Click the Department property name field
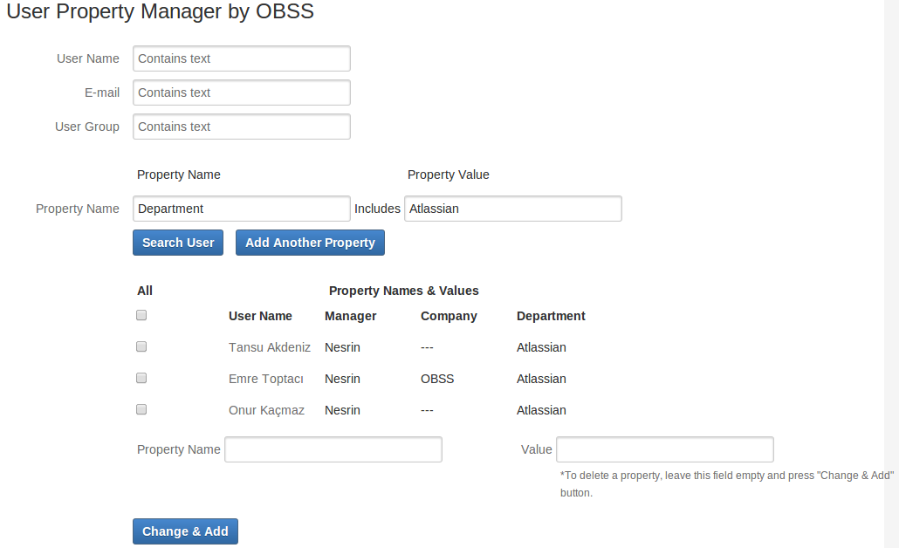The width and height of the screenshot is (899, 548). coord(242,209)
